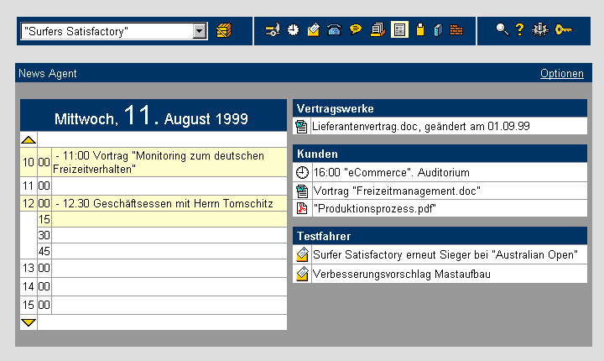Click mail icon beside Verbesserungsvorschlag Mastaufbau

[x=302, y=274]
